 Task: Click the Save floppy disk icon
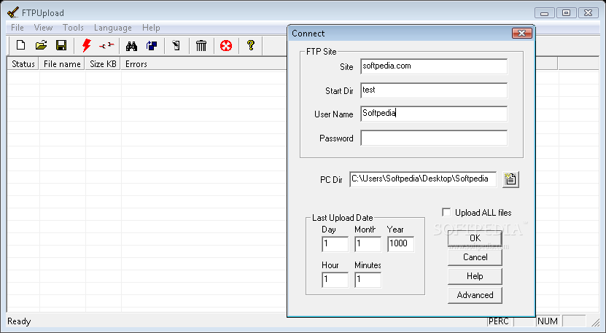[x=61, y=46]
